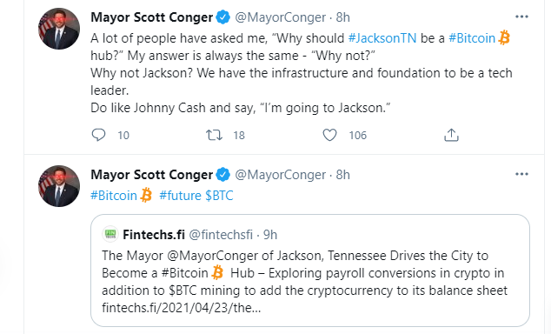This screenshot has width=551, height=334.
Task: Open the more options menu on first tweet
Action: point(521,17)
